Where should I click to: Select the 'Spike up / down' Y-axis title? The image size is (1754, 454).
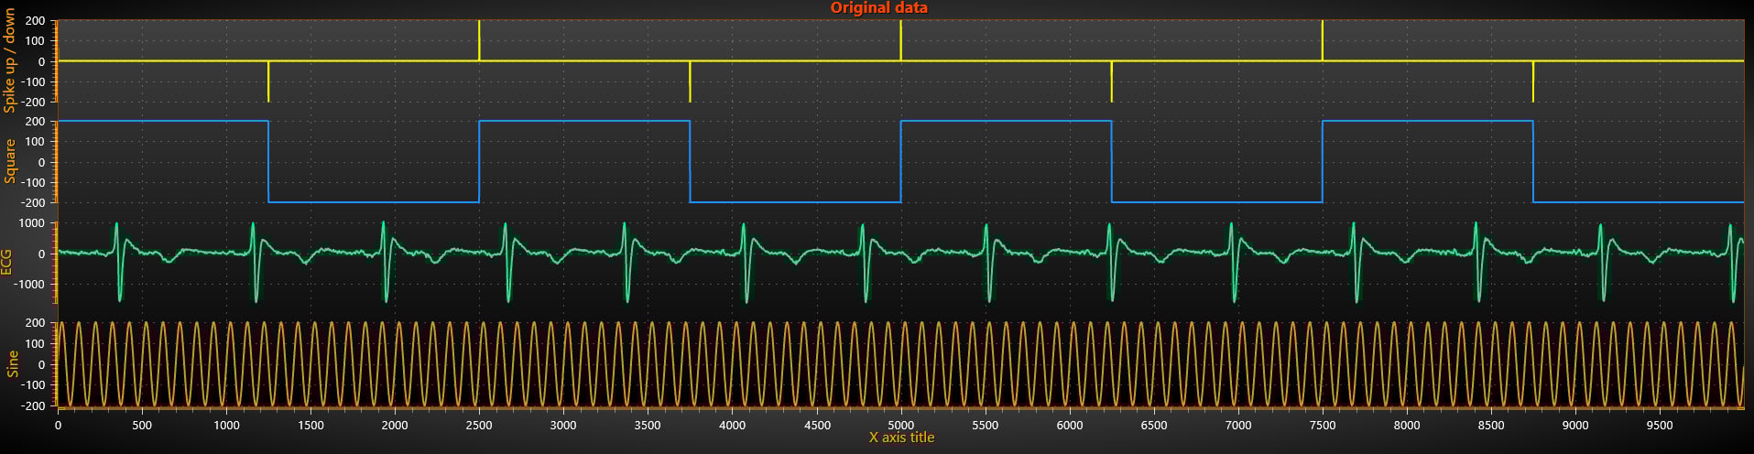[10, 60]
